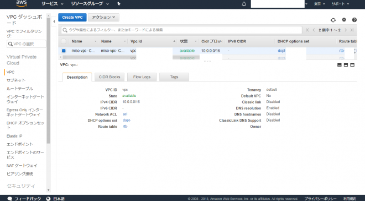The width and height of the screenshot is (365, 201).
Task: Open first Name column dropdown arrow
Action: [96, 41]
